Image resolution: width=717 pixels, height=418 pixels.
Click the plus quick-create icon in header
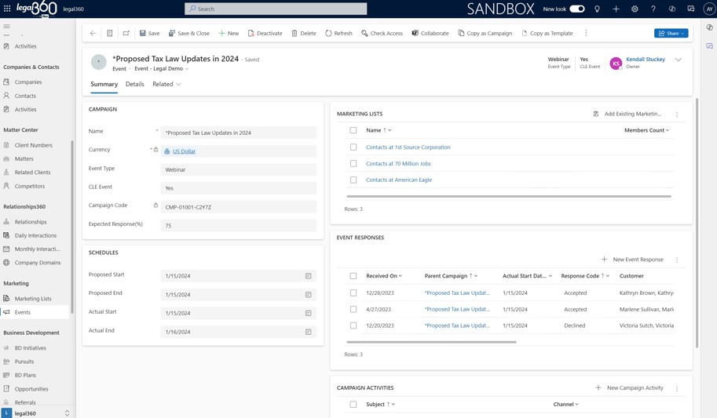tap(616, 9)
